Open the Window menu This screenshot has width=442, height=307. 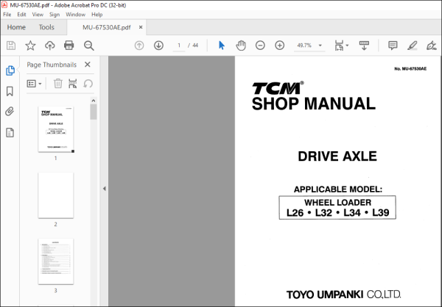pos(76,15)
